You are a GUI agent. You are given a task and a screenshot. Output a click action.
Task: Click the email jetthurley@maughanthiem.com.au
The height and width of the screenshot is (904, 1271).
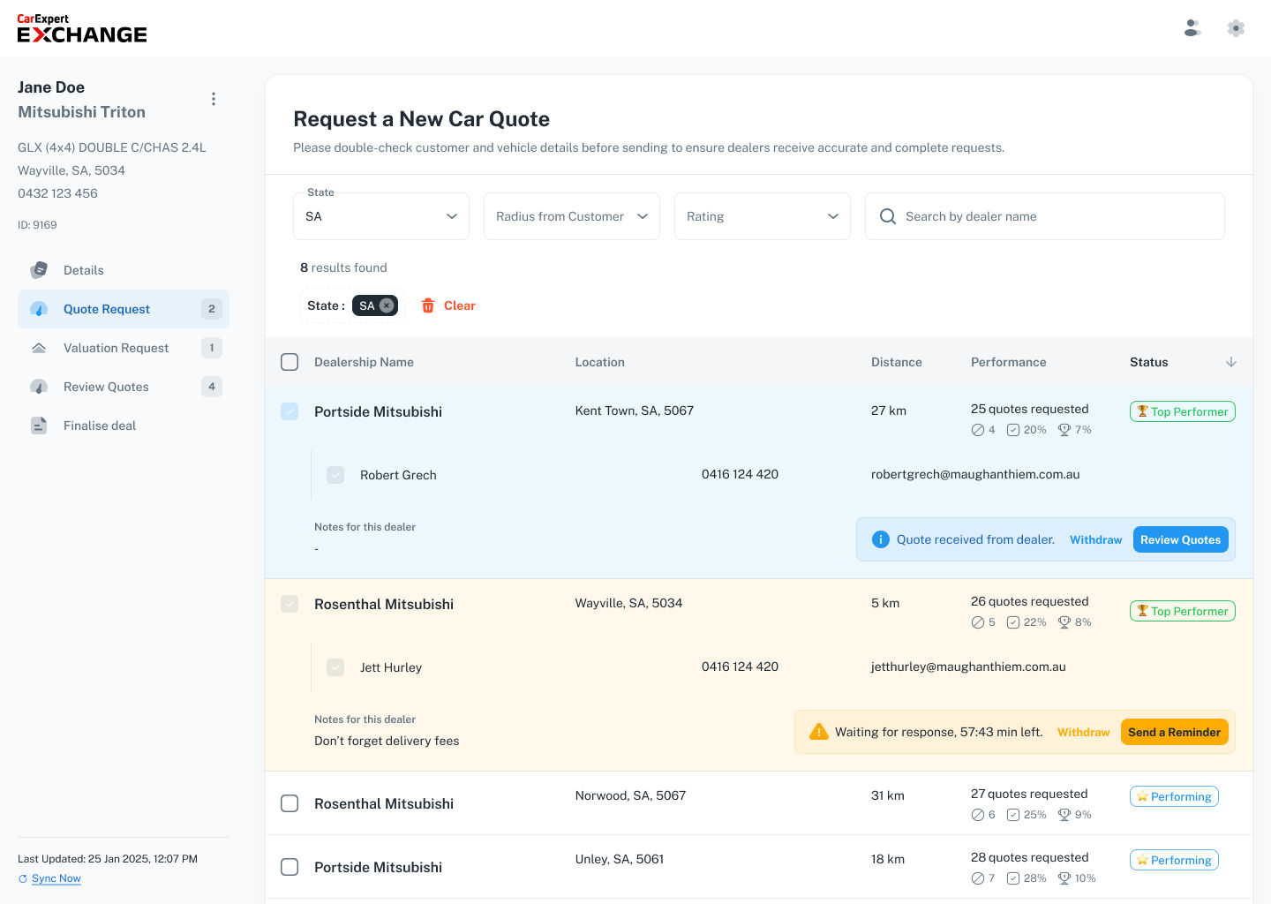(x=968, y=667)
